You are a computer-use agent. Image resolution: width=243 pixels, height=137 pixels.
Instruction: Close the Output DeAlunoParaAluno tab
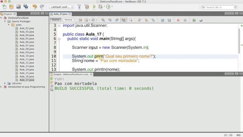point(91,74)
